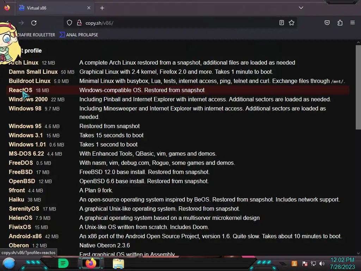Click the forward navigation arrow
This screenshot has height=271, width=361.
pos(21,23)
